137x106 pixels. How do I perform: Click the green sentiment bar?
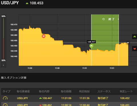click(x=3, y=28)
